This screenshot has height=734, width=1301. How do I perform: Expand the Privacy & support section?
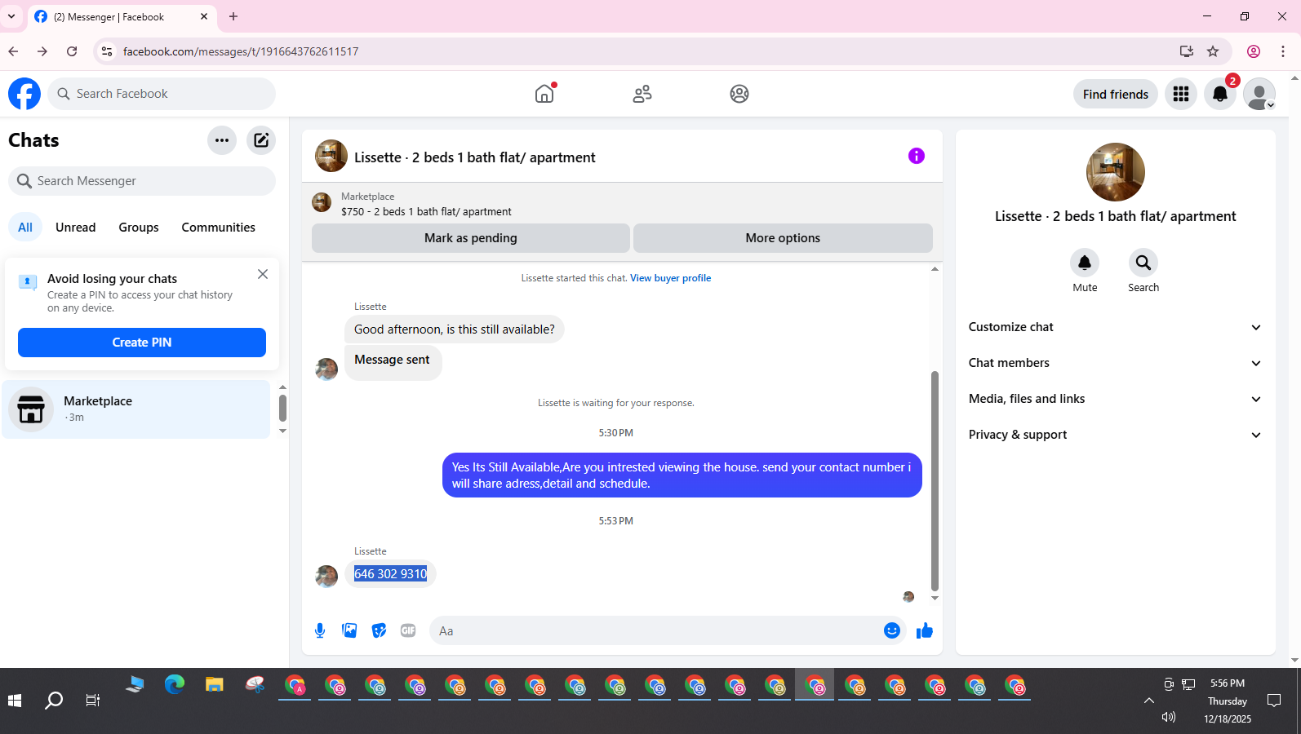(1115, 435)
